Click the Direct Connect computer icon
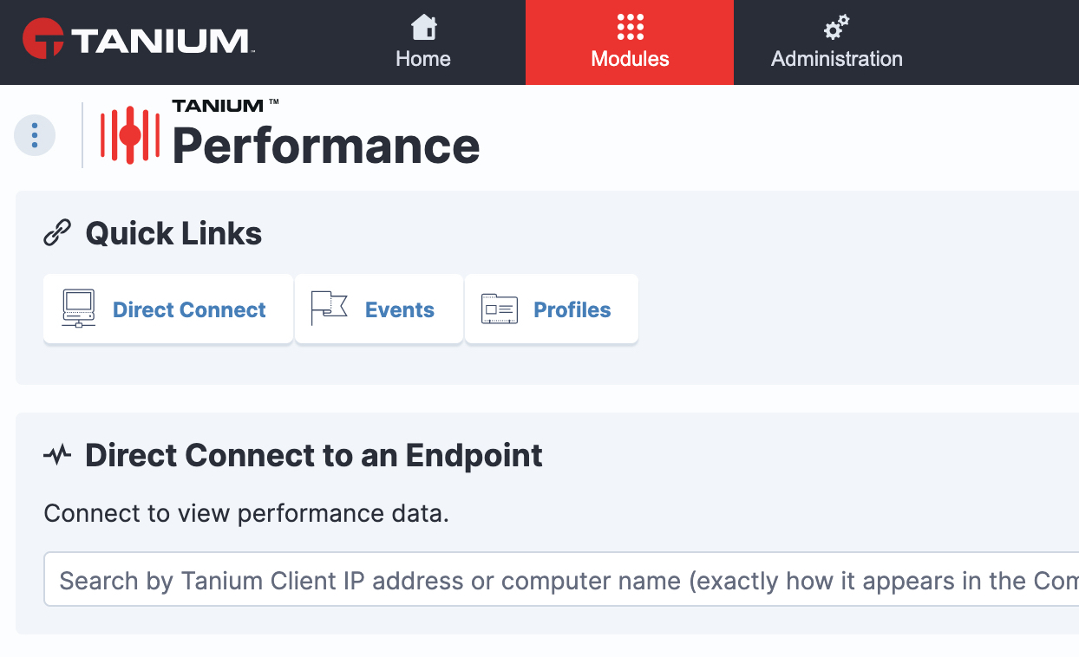1079x657 pixels. 79,309
